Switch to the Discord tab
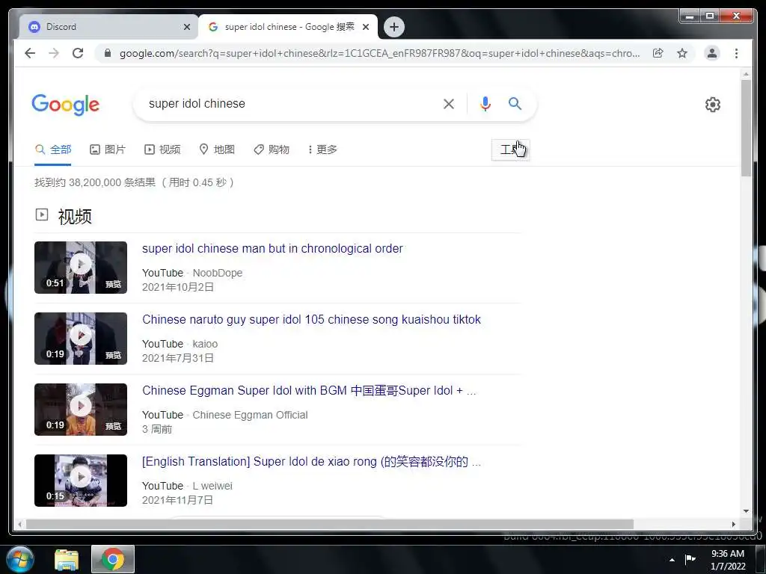The width and height of the screenshot is (766, 574). point(108,27)
